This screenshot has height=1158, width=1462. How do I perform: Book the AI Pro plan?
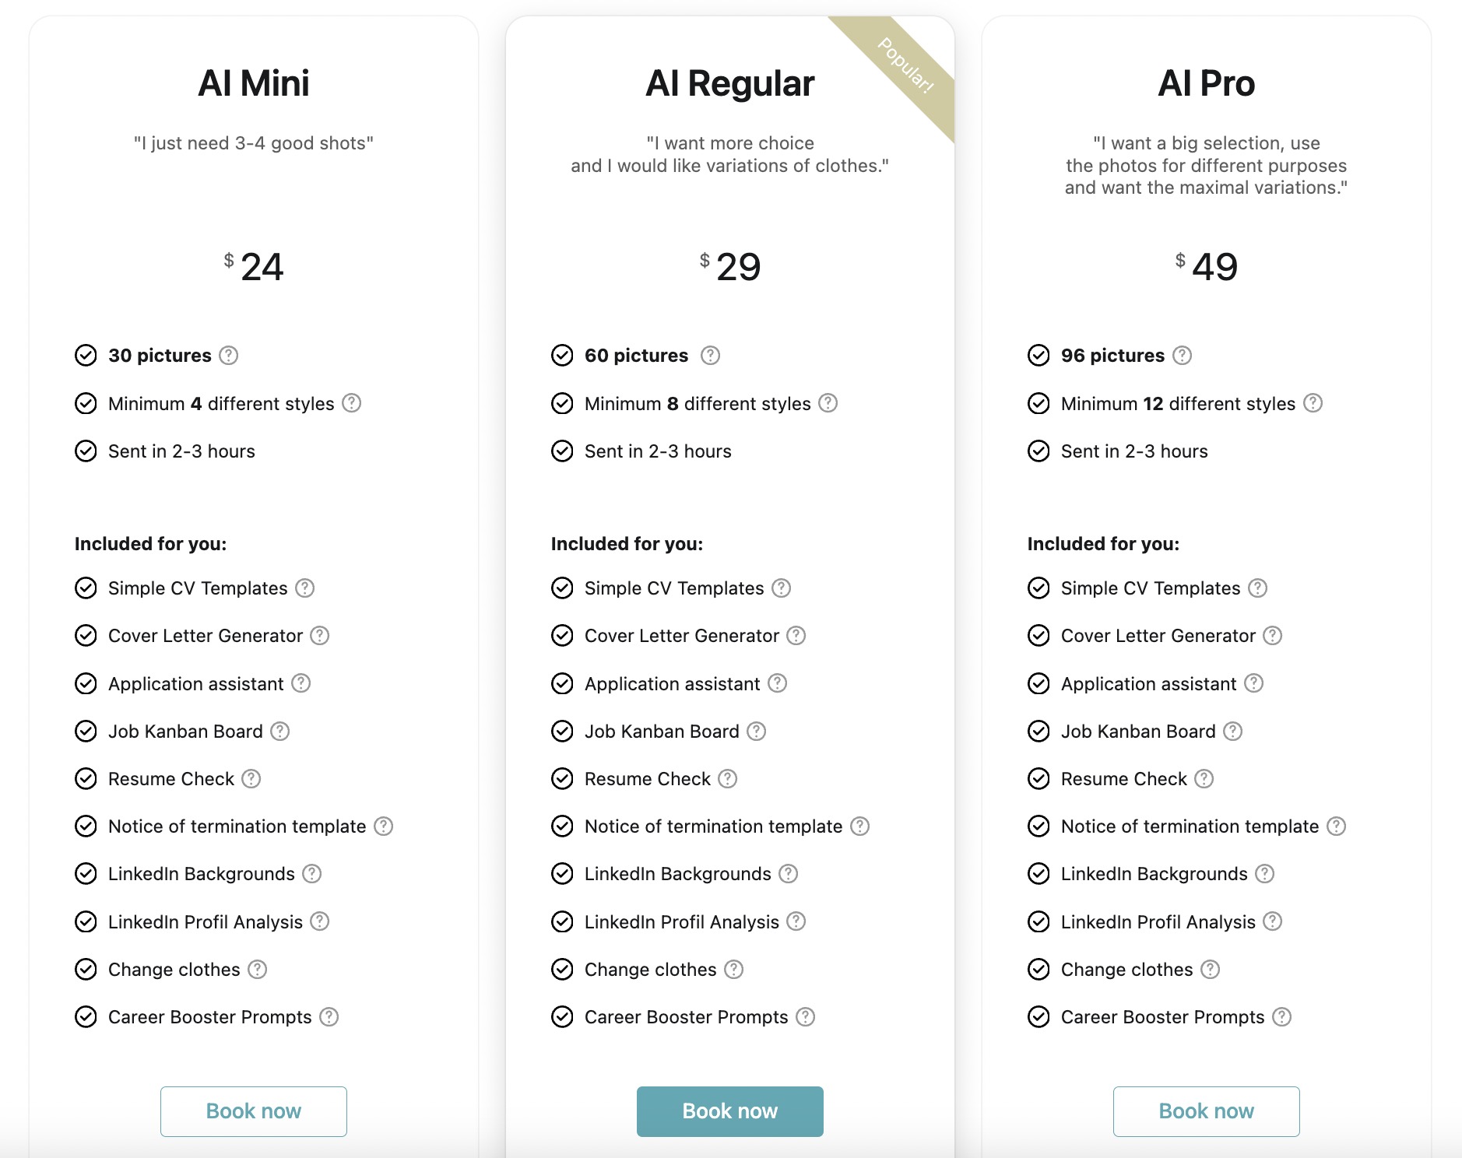click(1207, 1111)
